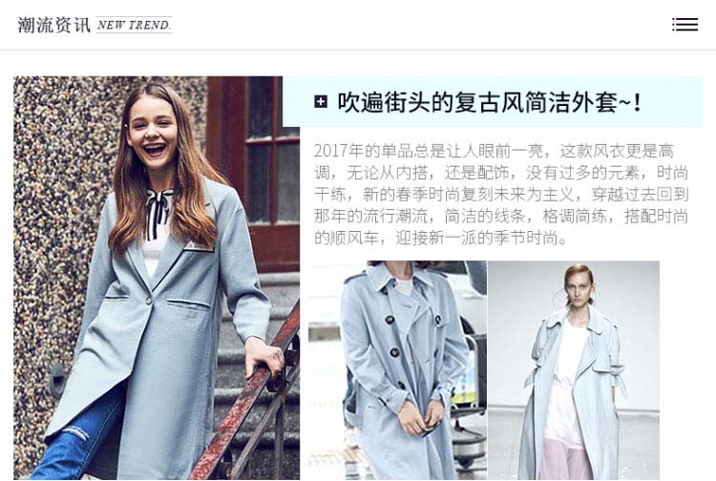Click the striped bow tie on the girl's collar
Image resolution: width=716 pixels, height=481 pixels.
click(x=158, y=213)
